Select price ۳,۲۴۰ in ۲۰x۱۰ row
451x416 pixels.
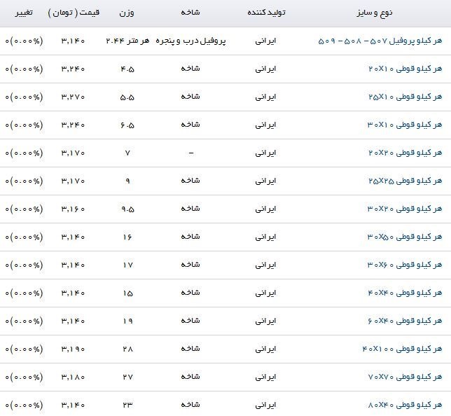click(73, 69)
